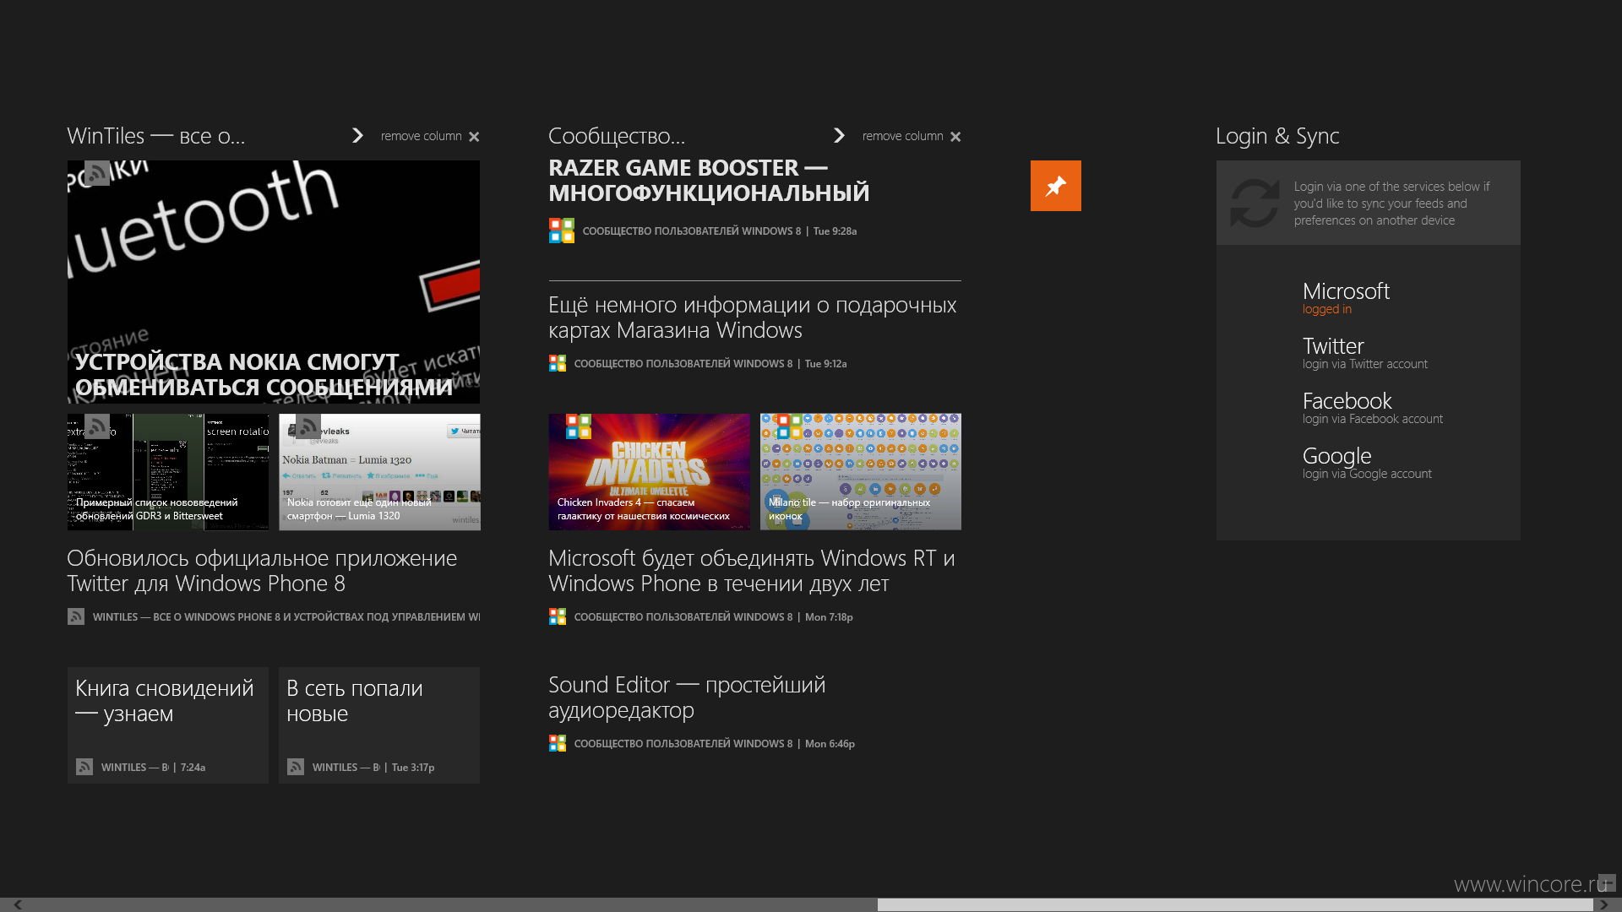
Task: Click Windows logo beside Mon 6:46p source
Action: (558, 743)
